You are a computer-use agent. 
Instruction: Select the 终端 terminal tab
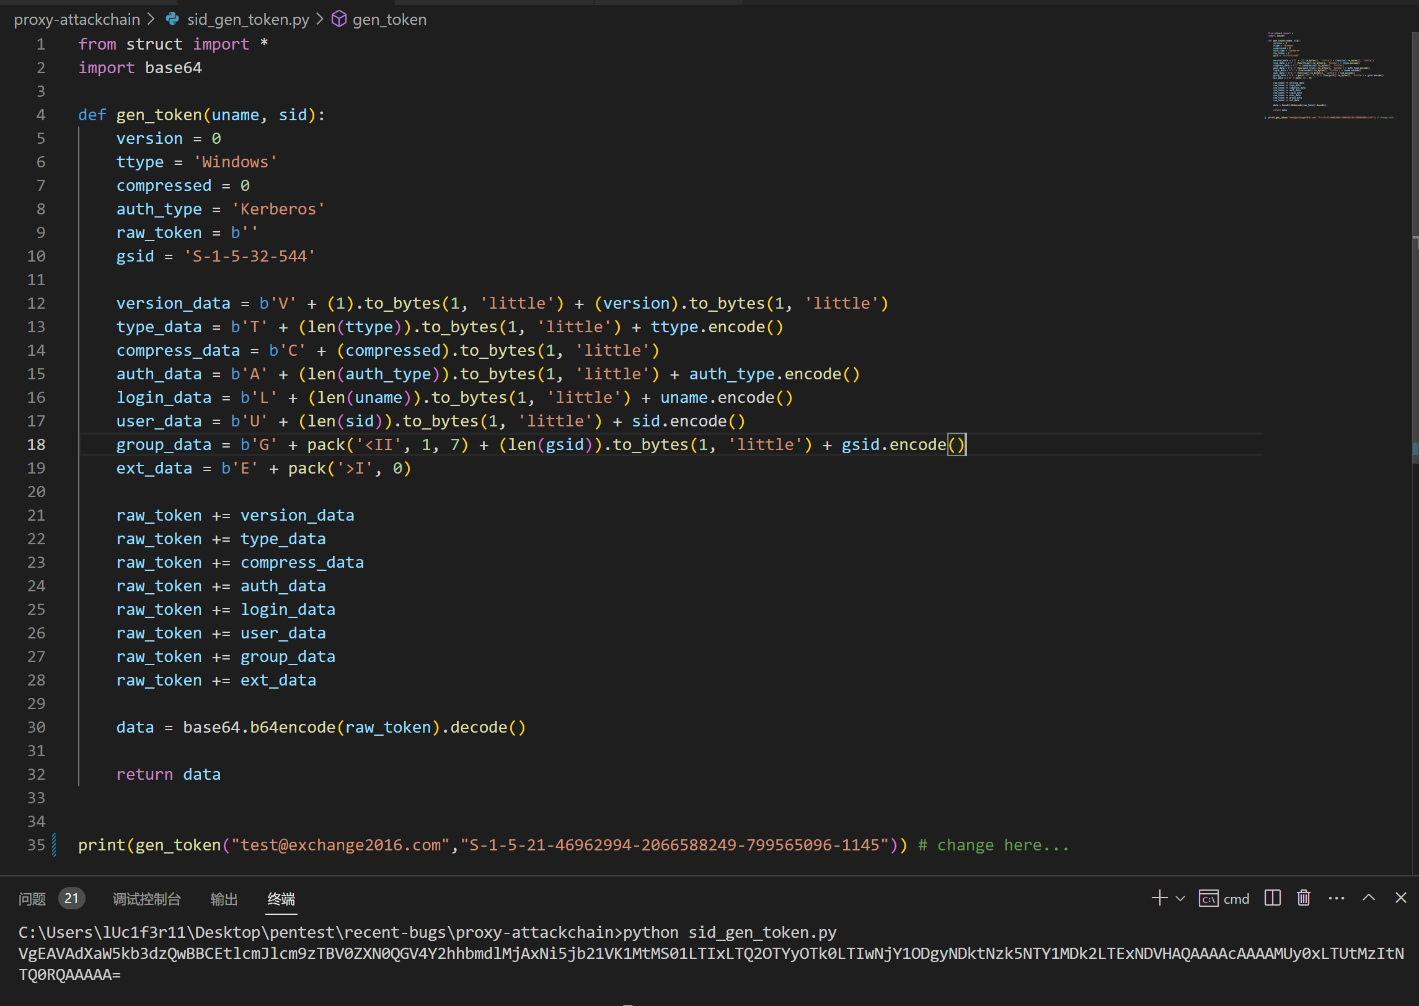pos(281,899)
